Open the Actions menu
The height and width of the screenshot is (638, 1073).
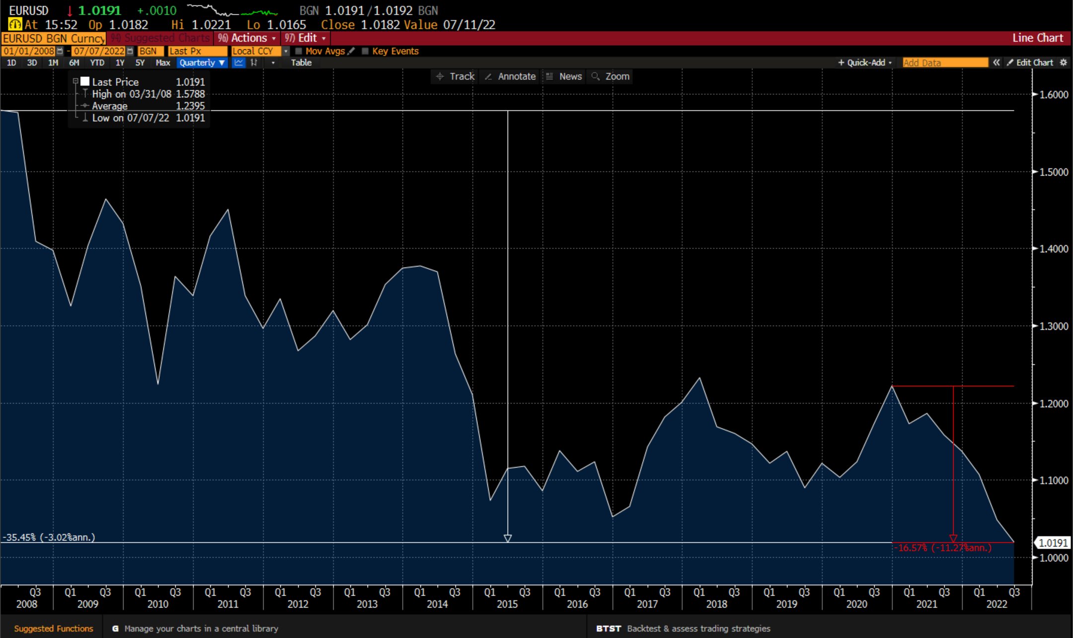[x=247, y=38]
